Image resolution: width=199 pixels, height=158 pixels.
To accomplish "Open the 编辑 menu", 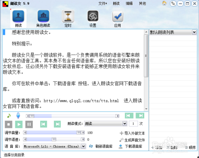I will coord(129,3).
